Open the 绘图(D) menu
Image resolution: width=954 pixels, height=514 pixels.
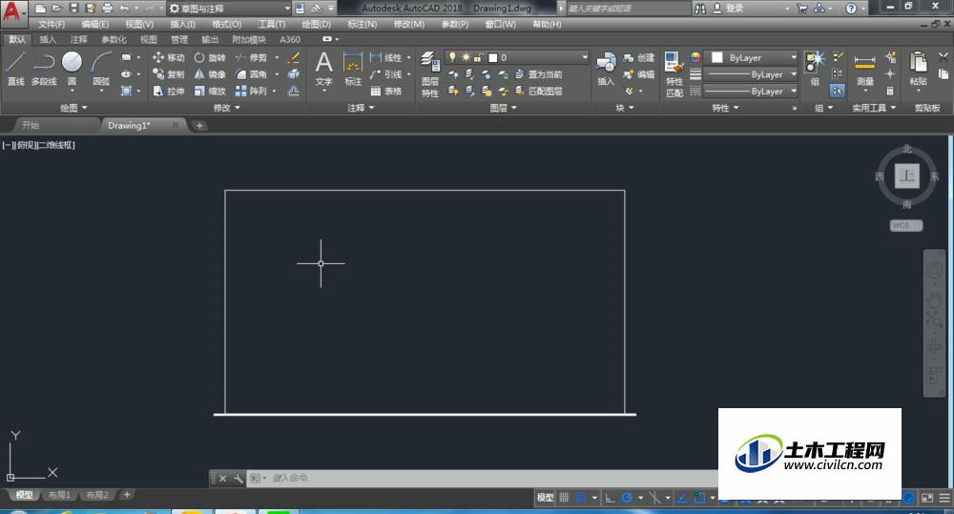317,25
